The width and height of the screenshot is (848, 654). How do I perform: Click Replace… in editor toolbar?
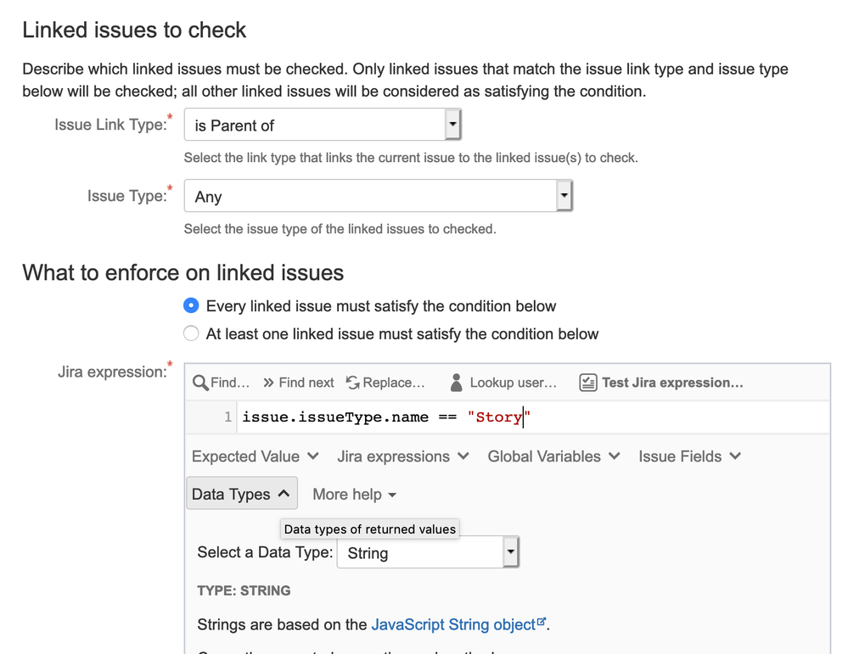tap(394, 383)
